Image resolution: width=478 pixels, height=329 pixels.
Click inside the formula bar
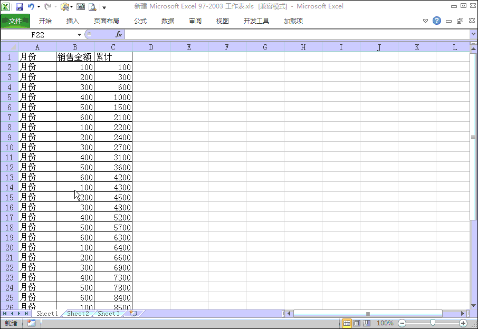click(x=297, y=34)
